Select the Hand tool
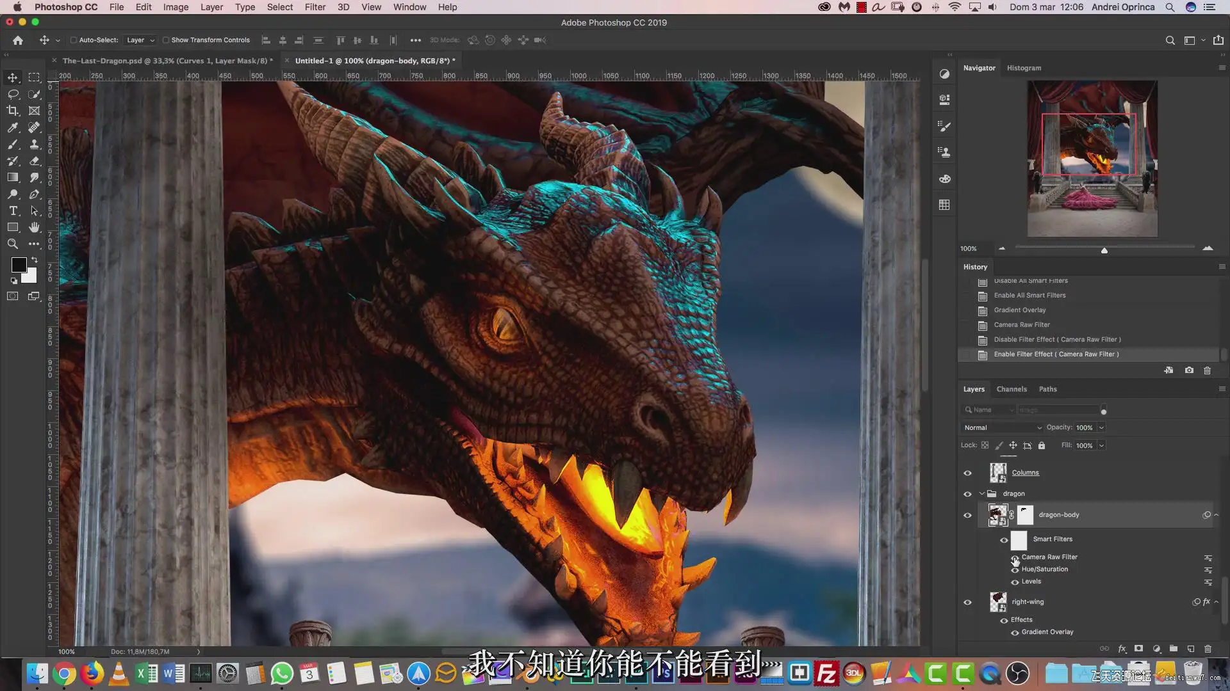Screen dimensions: 1230x691 tap(35, 227)
